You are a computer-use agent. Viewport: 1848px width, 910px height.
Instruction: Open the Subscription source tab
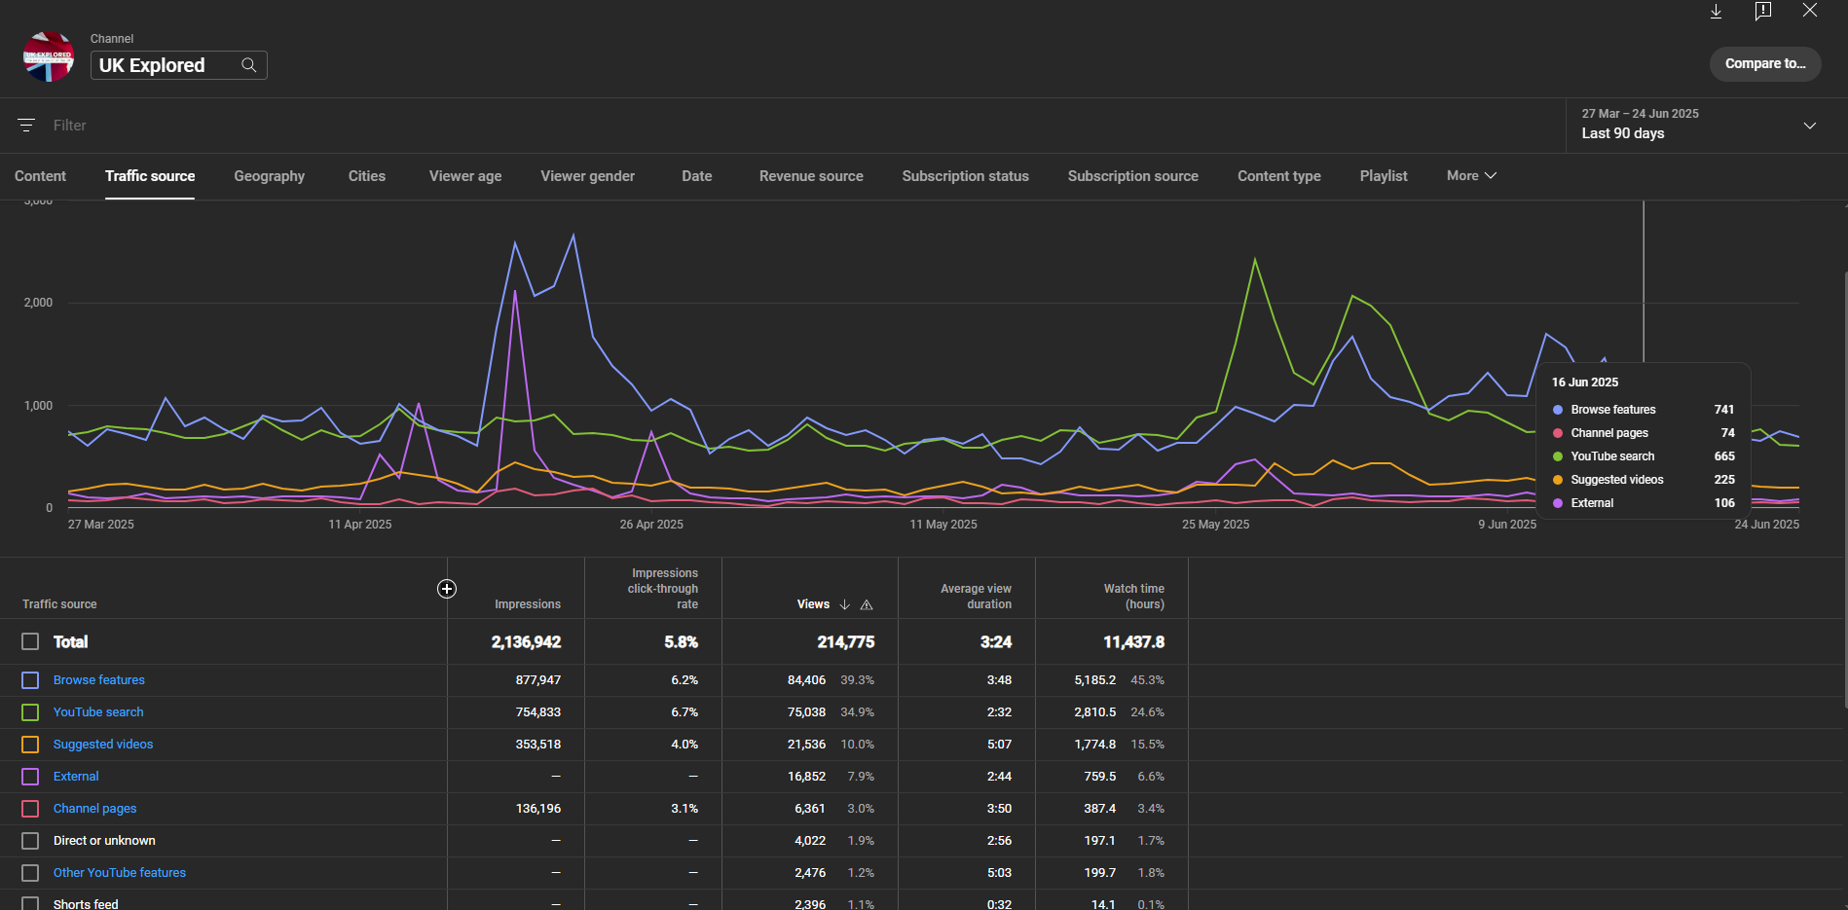coord(1132,176)
